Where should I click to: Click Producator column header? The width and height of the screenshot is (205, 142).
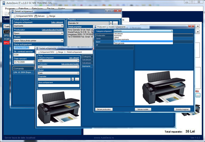105,35
